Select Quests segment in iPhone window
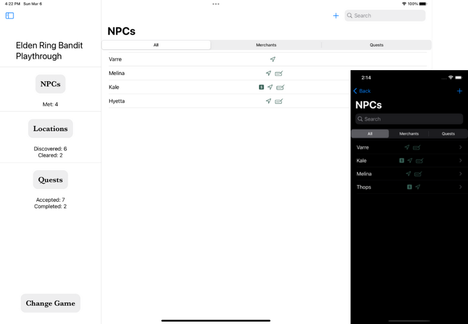 (448, 134)
